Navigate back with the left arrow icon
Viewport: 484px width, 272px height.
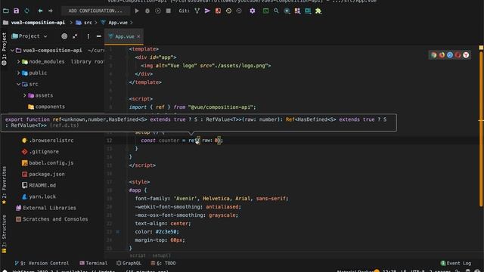[x=40, y=11]
